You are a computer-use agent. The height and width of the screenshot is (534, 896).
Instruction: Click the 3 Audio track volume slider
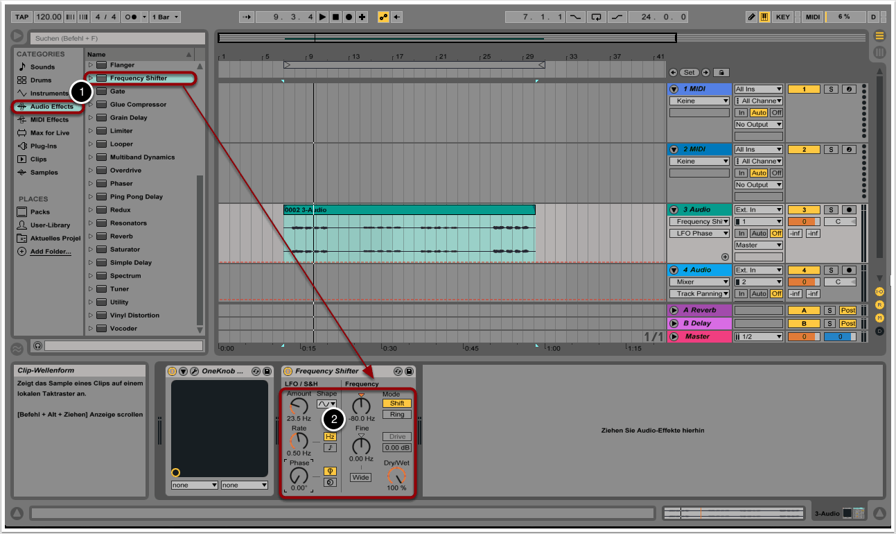click(x=803, y=222)
